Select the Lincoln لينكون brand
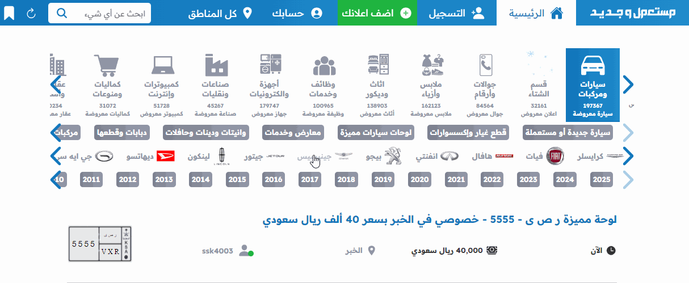The height and width of the screenshot is (283, 689). (208, 155)
